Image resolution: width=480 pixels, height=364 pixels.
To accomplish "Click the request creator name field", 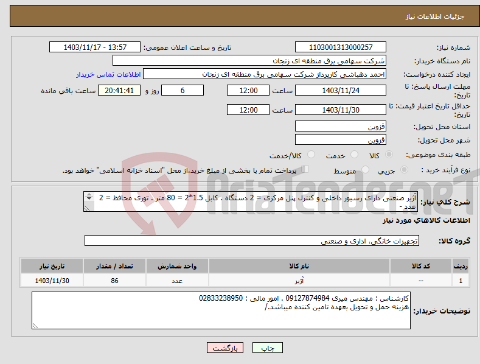I will 265,74.
